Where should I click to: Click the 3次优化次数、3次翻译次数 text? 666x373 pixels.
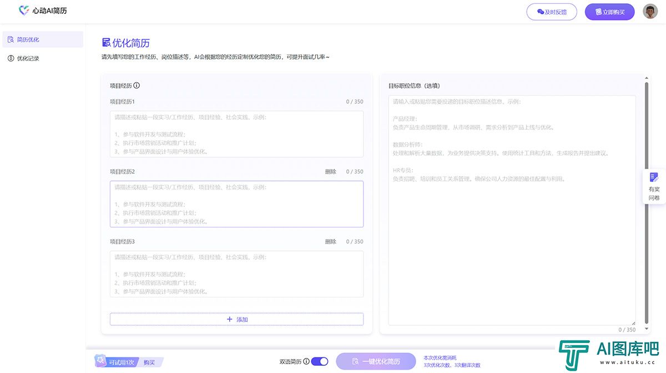452,365
